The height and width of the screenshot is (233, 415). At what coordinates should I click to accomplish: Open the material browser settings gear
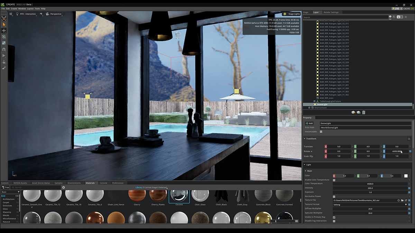63,187
